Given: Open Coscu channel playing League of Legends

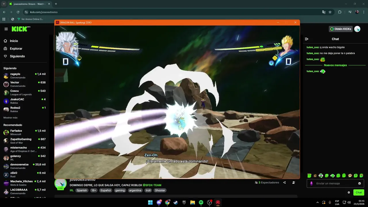Looking at the screenshot, I should click(x=24, y=92).
